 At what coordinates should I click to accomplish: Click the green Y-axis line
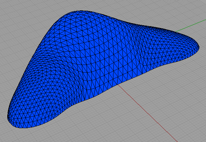191,26
